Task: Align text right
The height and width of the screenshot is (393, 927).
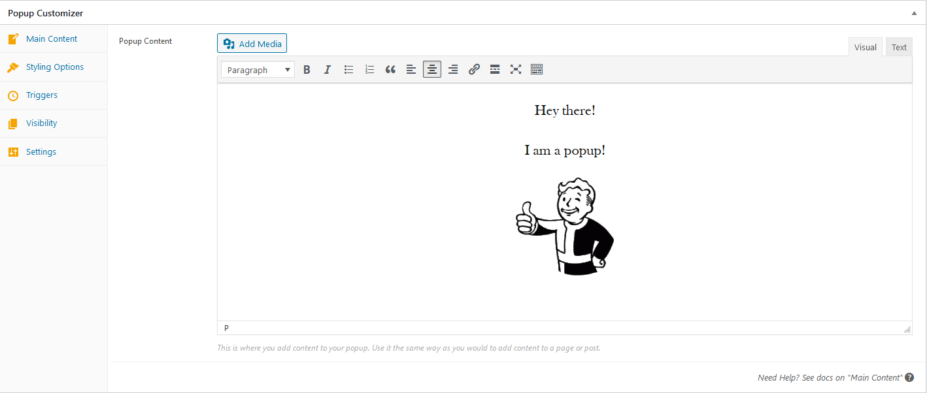Action: tap(453, 69)
